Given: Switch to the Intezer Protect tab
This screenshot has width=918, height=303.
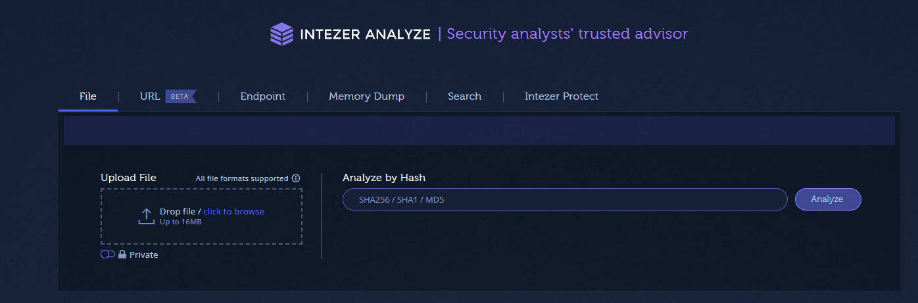Looking at the screenshot, I should pyautogui.click(x=561, y=96).
